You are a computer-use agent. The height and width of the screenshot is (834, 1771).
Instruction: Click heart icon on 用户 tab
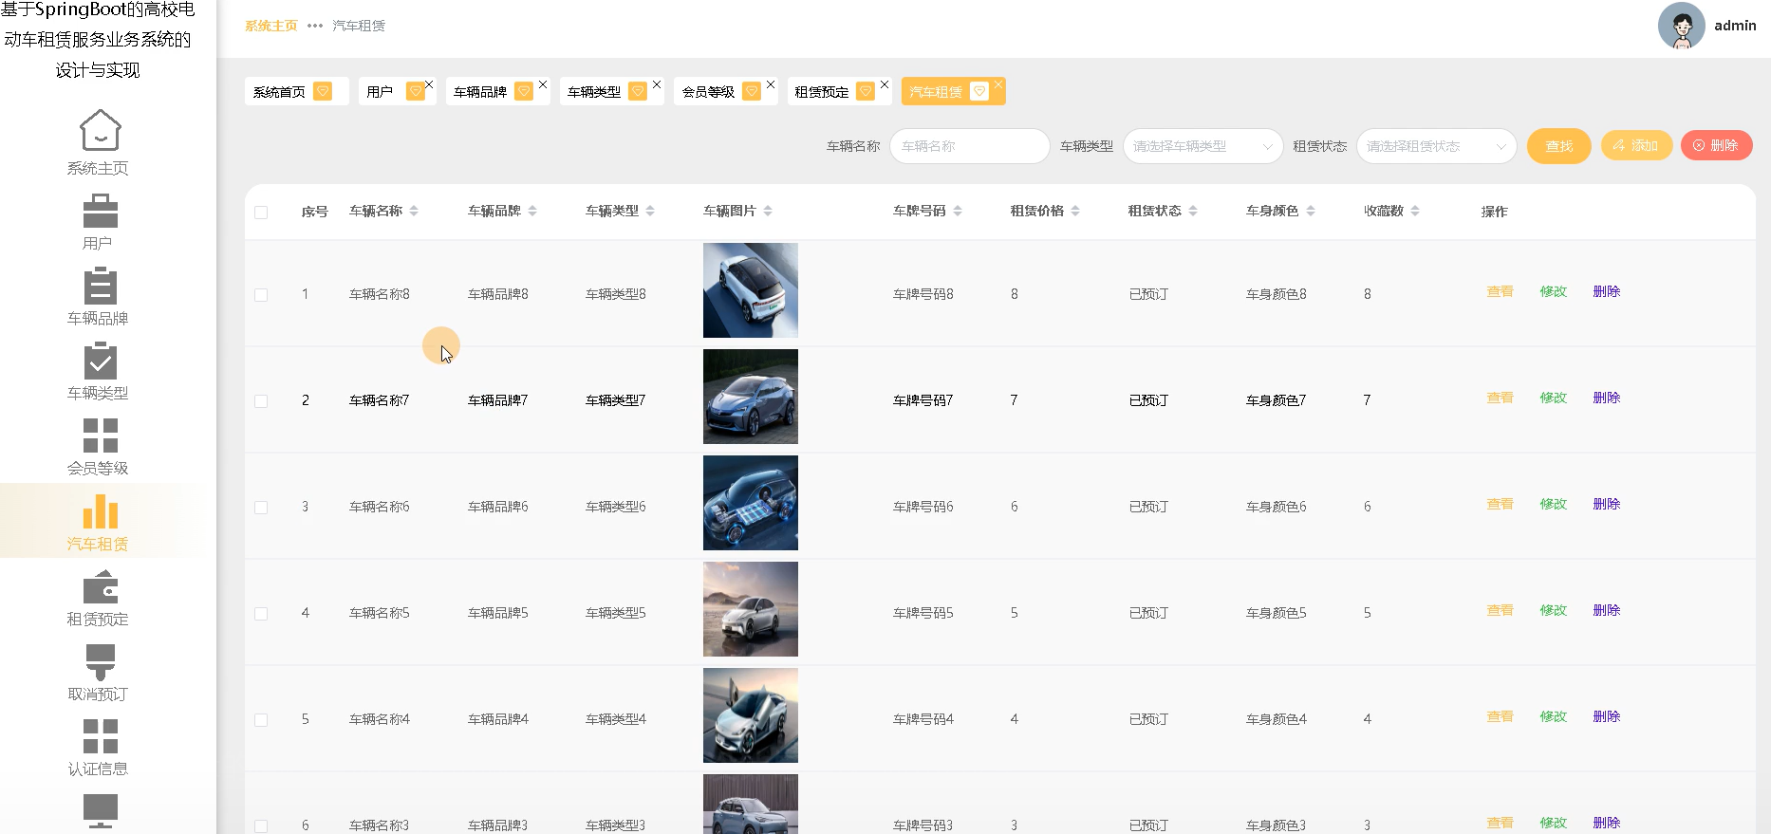(x=415, y=91)
